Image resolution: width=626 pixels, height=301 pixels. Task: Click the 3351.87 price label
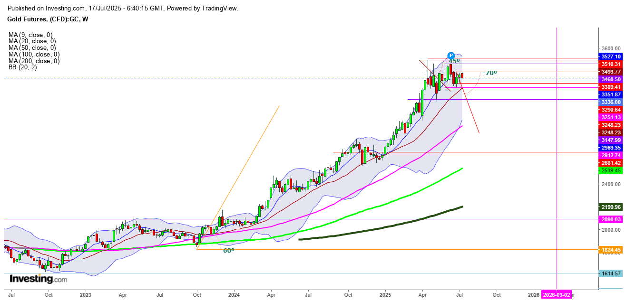pos(610,94)
